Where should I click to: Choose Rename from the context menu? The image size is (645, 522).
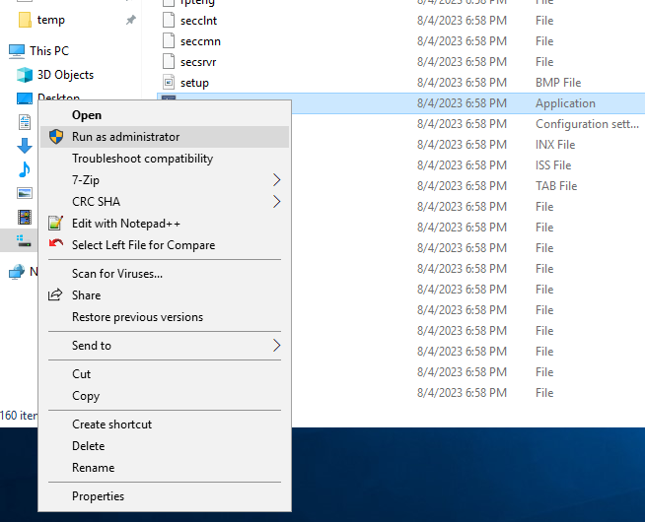click(165, 468)
